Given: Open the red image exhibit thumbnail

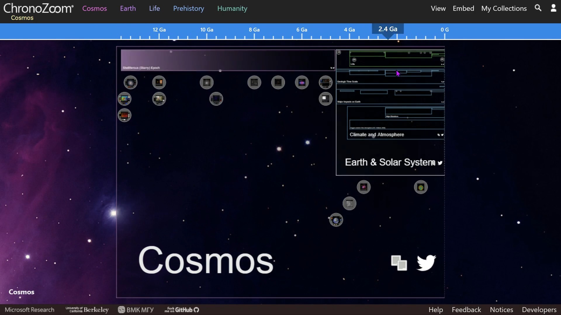Looking at the screenshot, I should coord(124,115).
